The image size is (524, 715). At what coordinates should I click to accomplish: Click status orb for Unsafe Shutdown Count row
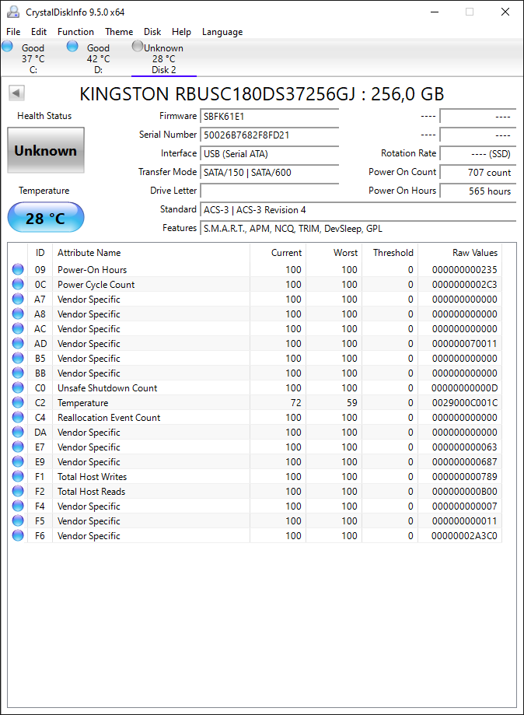point(18,387)
